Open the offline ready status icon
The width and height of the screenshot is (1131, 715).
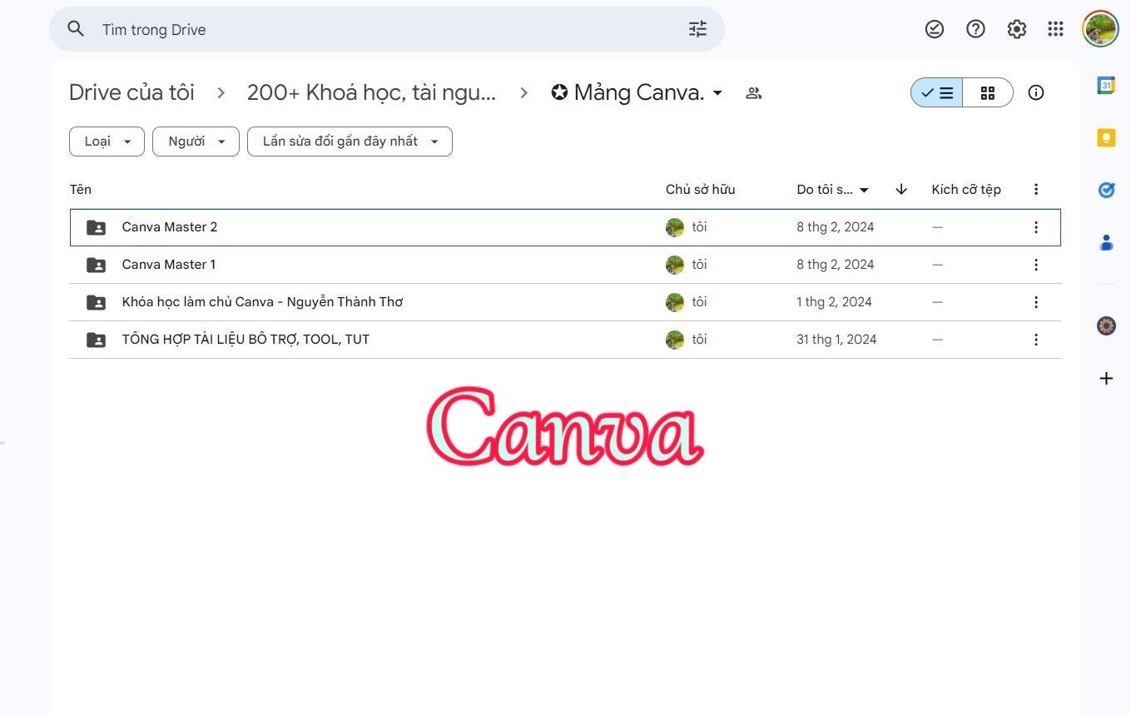coord(935,29)
